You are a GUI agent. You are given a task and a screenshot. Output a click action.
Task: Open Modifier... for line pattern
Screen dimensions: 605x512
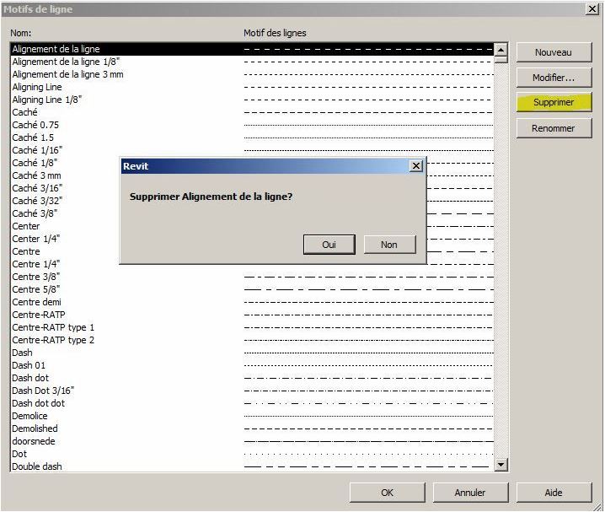tap(554, 78)
